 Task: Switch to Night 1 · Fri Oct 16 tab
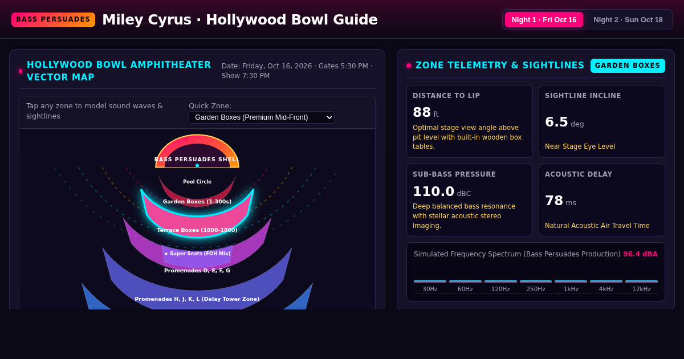point(544,19)
